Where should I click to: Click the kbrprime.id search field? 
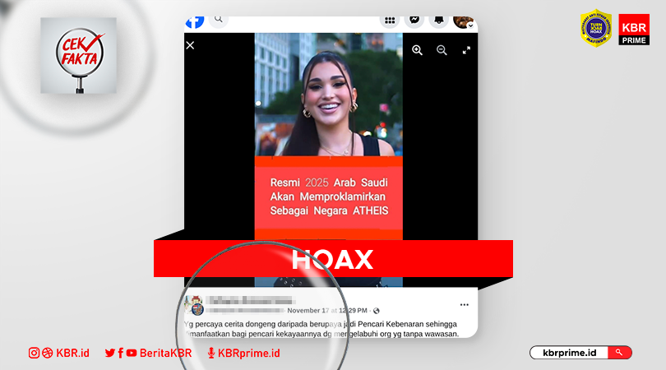point(569,353)
